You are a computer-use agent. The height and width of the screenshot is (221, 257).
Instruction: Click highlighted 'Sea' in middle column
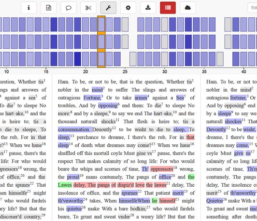(x=180, y=98)
